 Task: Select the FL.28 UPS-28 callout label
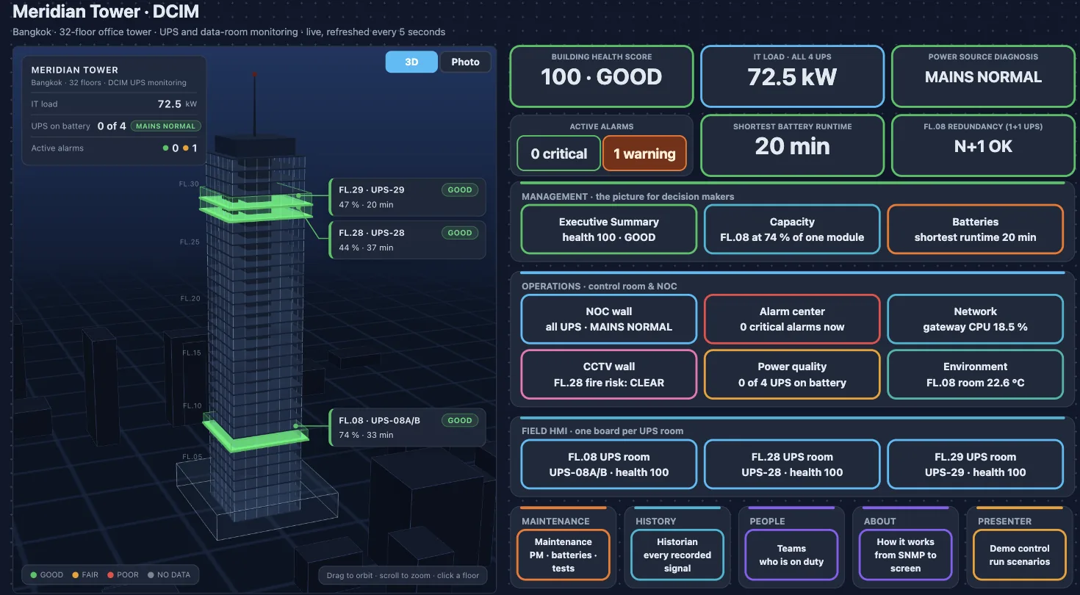(x=407, y=239)
